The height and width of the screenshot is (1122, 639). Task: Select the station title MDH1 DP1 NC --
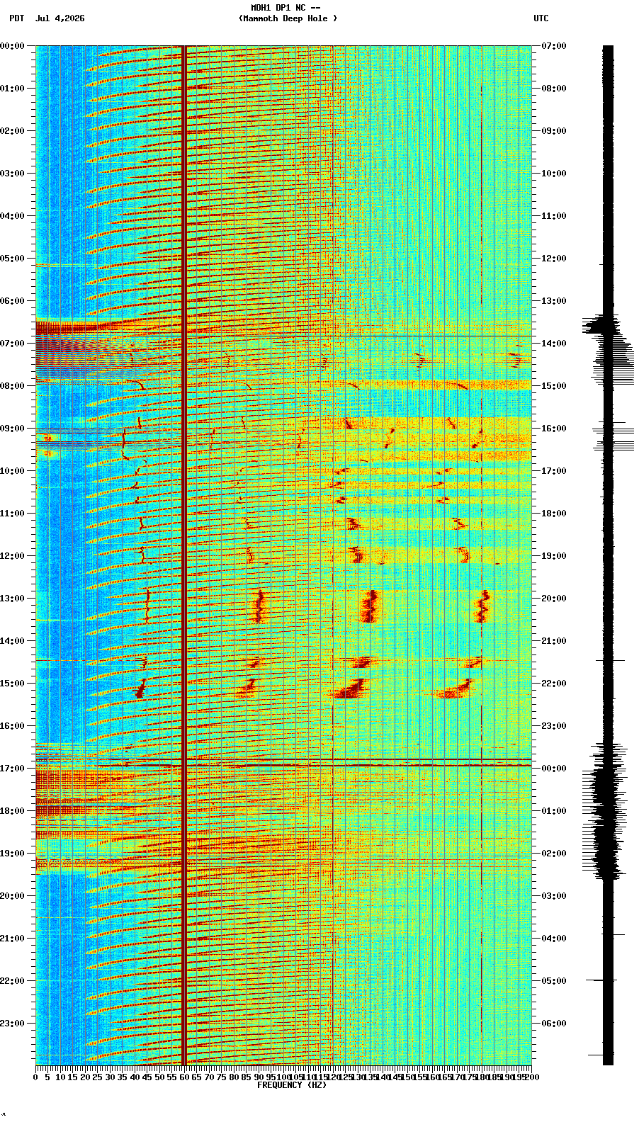click(285, 8)
